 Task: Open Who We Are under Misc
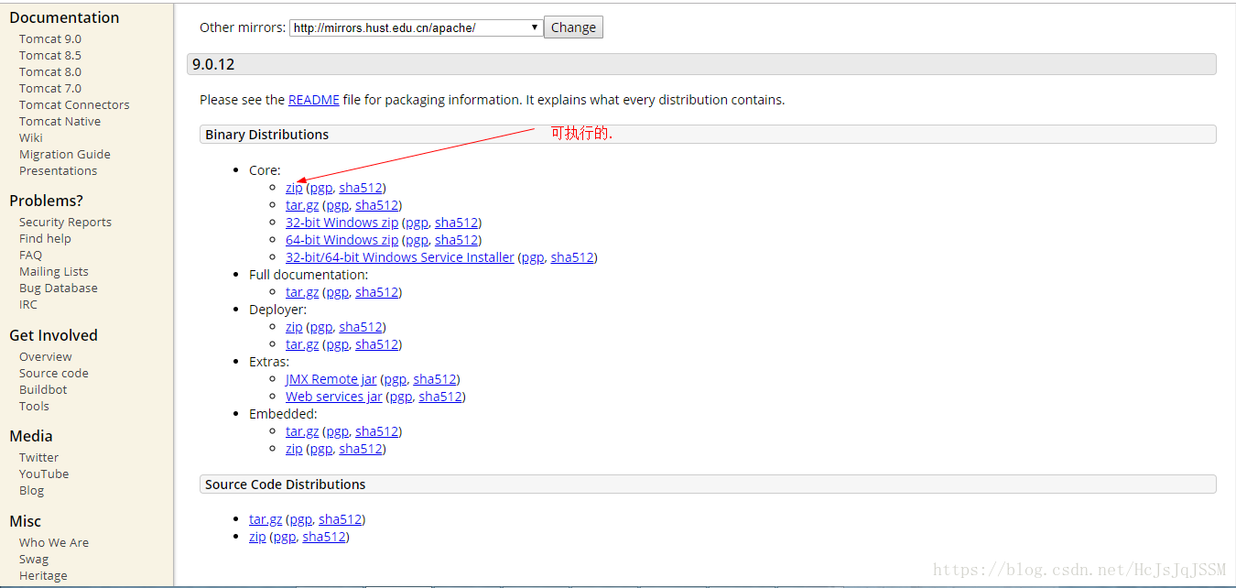pyautogui.click(x=54, y=542)
